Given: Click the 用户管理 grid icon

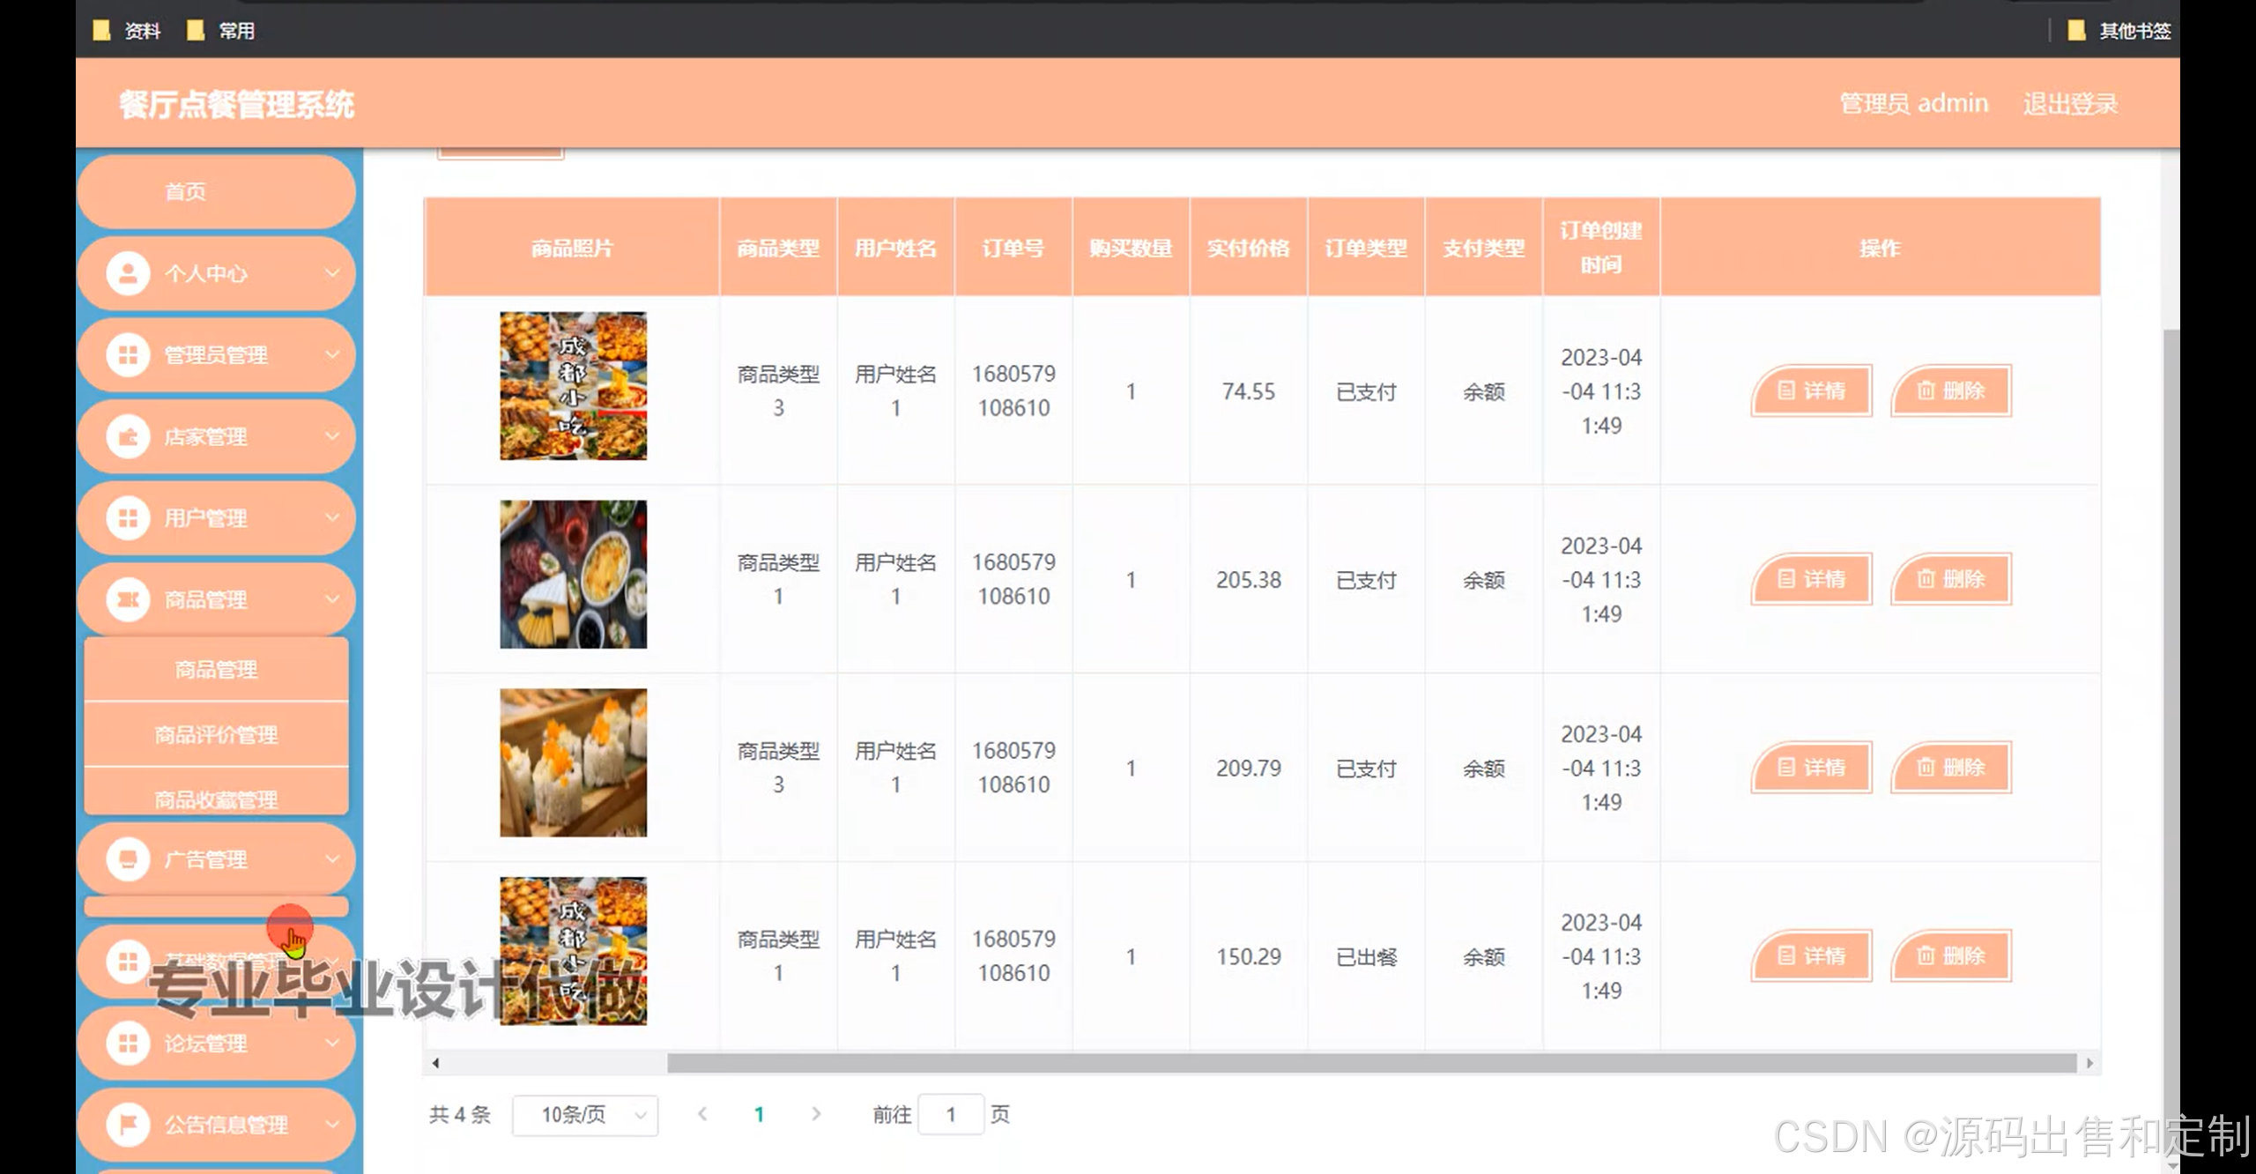Looking at the screenshot, I should (x=128, y=518).
